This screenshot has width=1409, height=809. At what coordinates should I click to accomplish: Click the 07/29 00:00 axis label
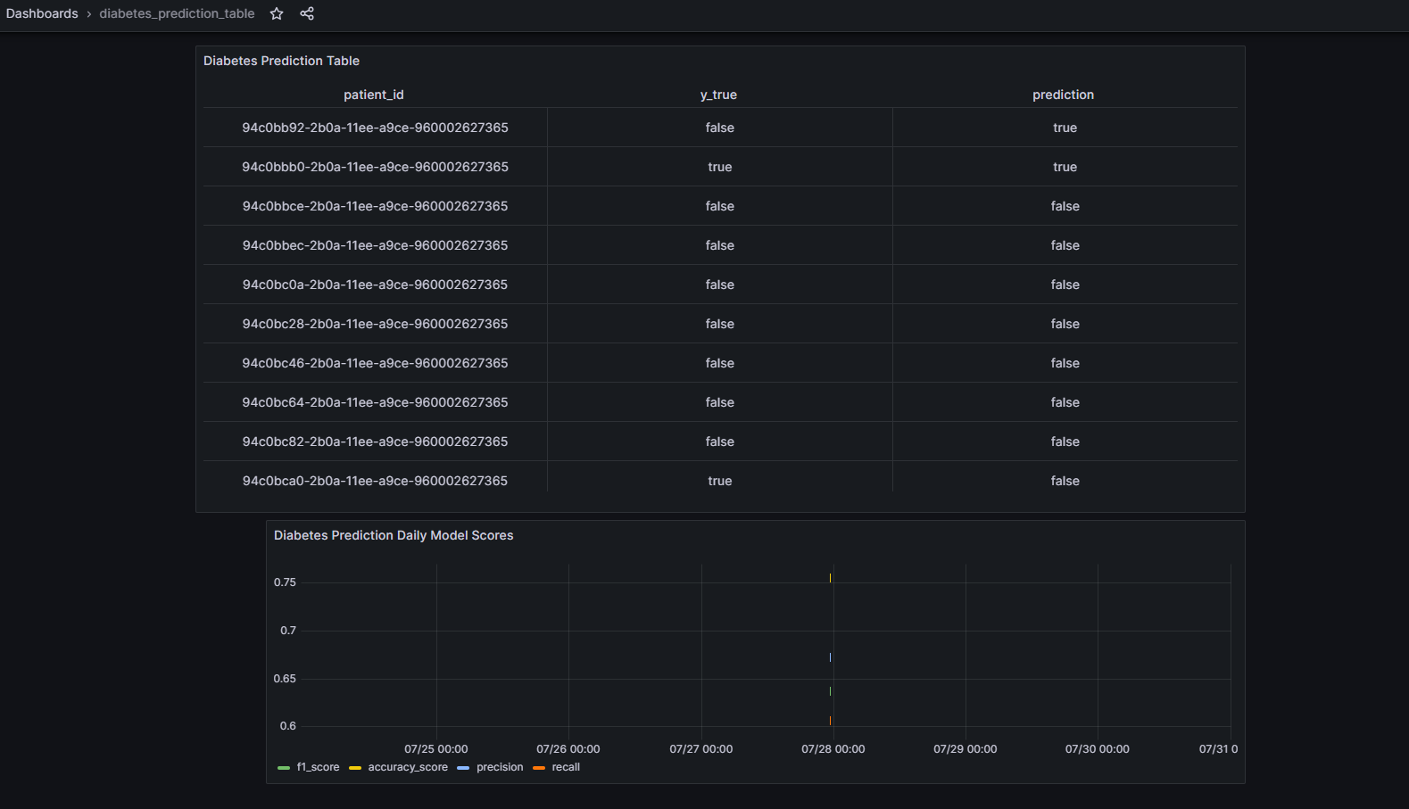965,749
